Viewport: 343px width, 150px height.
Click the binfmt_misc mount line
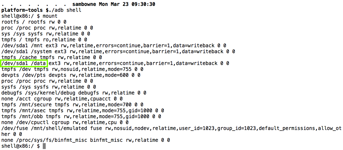[86, 140]
